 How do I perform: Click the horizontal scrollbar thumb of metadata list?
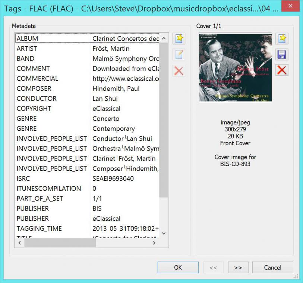coord(60,243)
